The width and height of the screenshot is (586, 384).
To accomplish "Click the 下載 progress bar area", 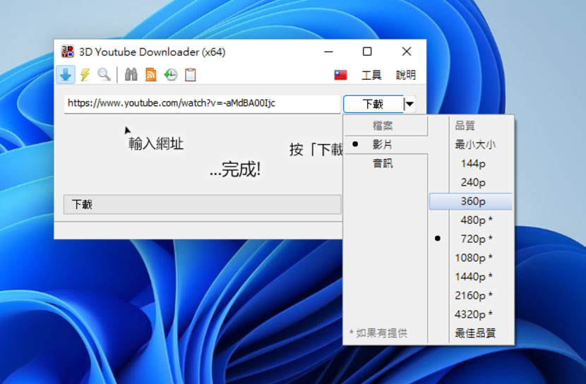I will 202,204.
